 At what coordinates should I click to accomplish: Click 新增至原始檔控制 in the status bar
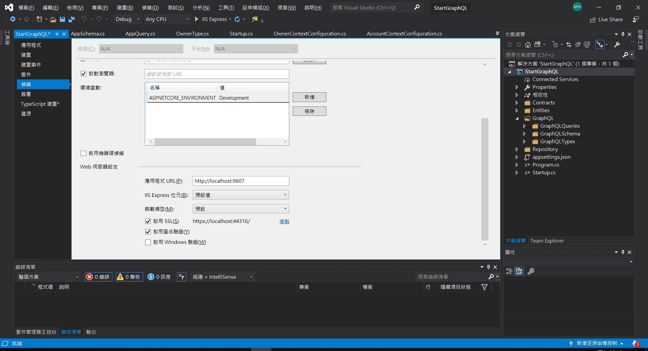(597, 343)
